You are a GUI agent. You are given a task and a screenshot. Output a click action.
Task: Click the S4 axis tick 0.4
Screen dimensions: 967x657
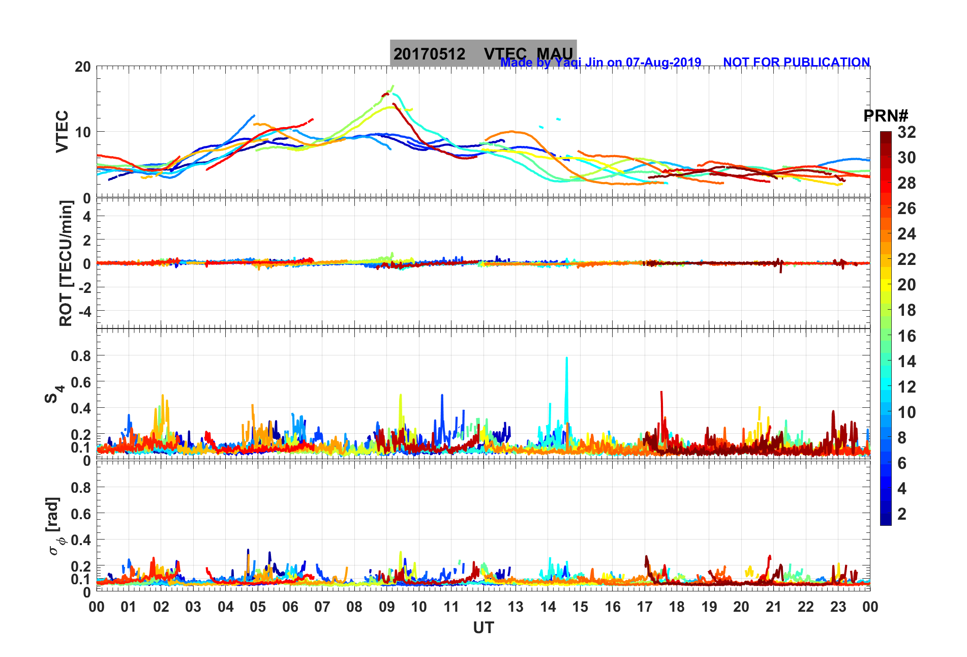(81, 408)
